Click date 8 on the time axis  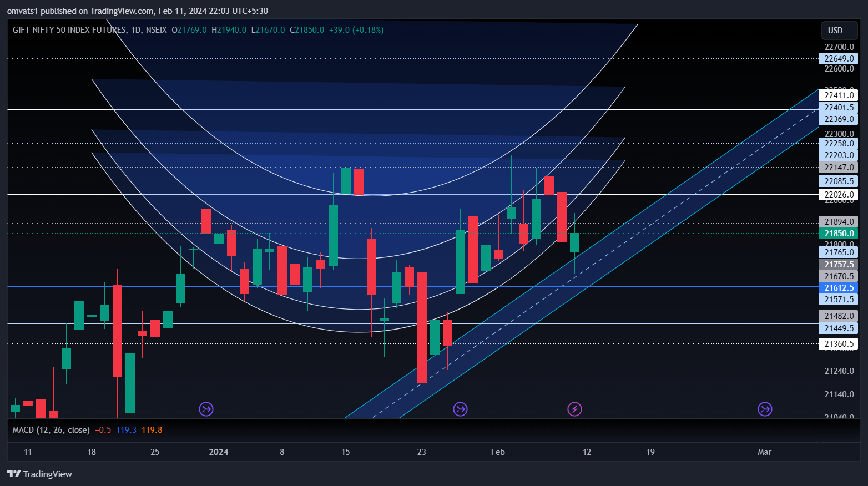pos(282,452)
